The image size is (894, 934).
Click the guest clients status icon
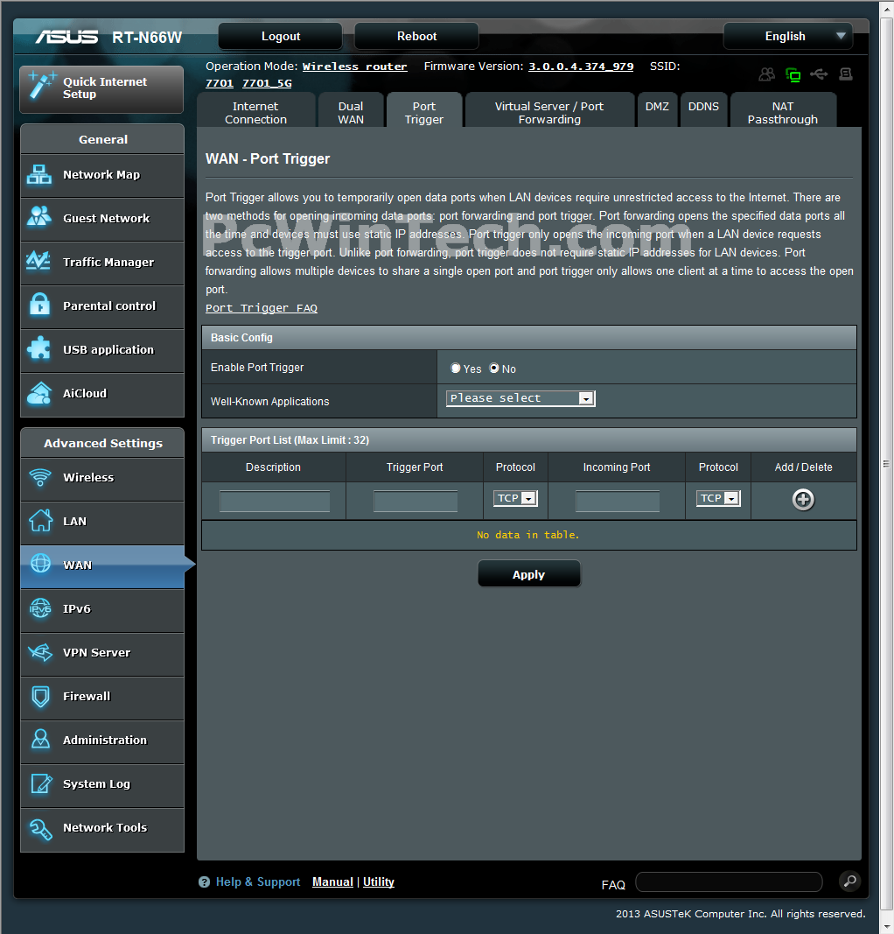(x=766, y=74)
